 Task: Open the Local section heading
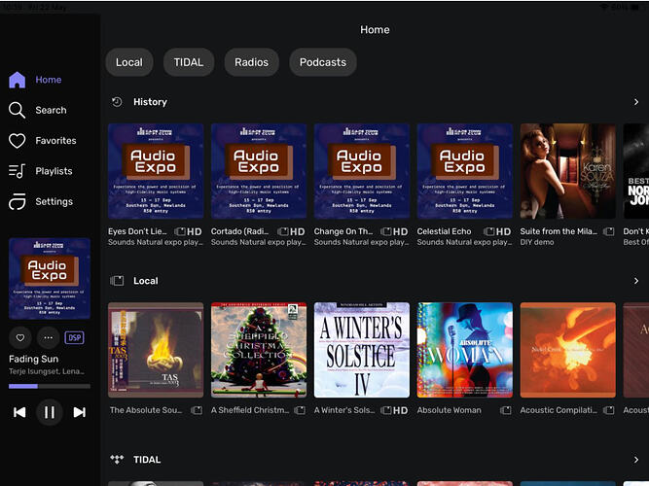pos(146,281)
